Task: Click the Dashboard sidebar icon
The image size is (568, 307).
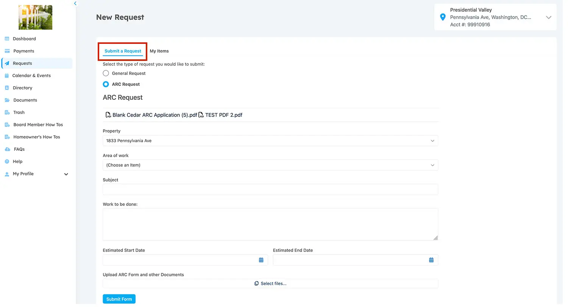Action: (x=7, y=39)
